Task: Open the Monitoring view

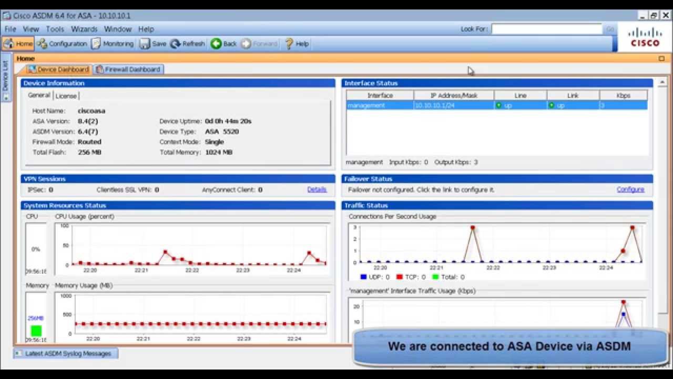Action: tap(113, 44)
